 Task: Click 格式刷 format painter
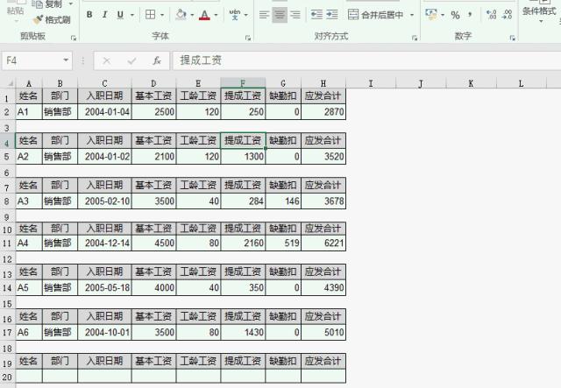pos(52,19)
